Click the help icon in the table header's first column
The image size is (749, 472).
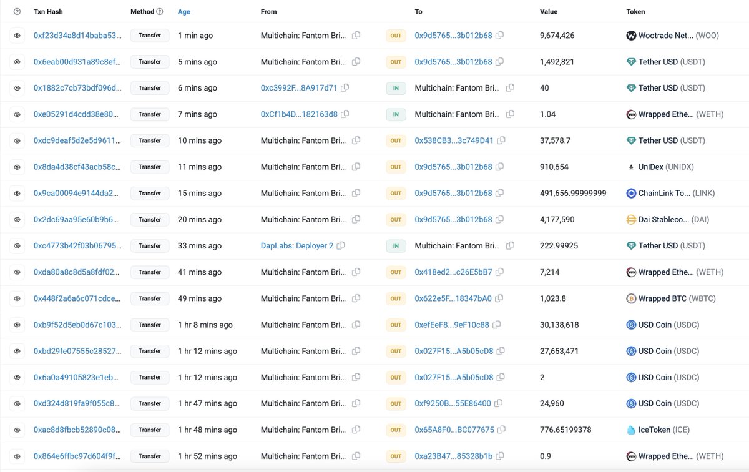[17, 11]
